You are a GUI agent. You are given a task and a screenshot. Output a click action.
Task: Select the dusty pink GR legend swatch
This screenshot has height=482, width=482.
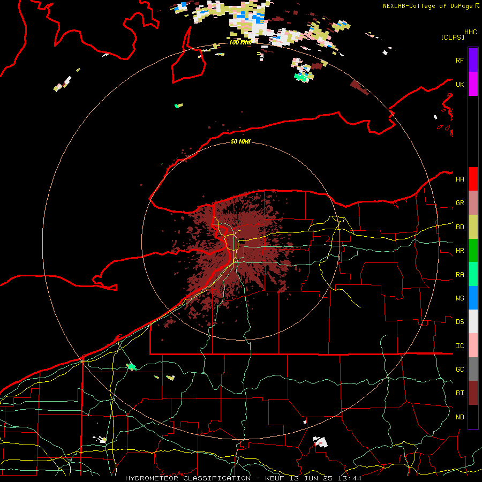pos(473,203)
